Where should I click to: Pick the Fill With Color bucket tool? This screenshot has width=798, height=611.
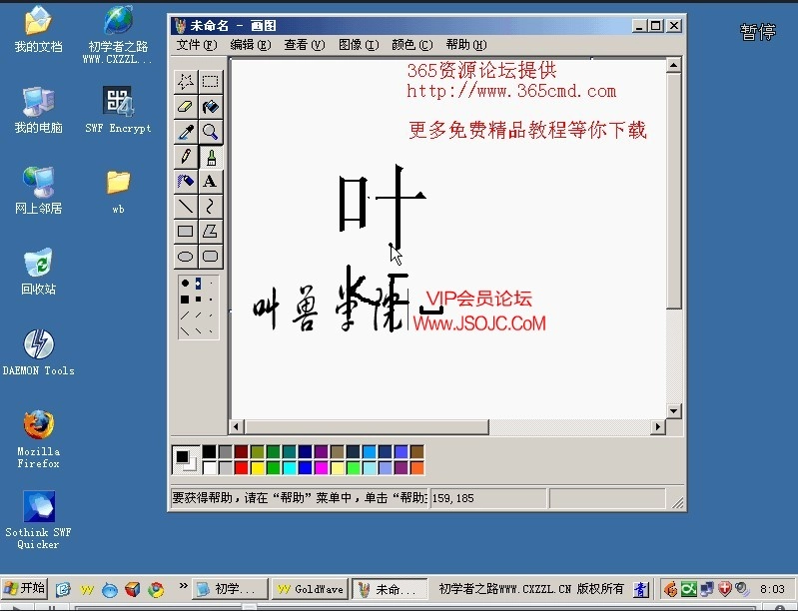tap(210, 107)
